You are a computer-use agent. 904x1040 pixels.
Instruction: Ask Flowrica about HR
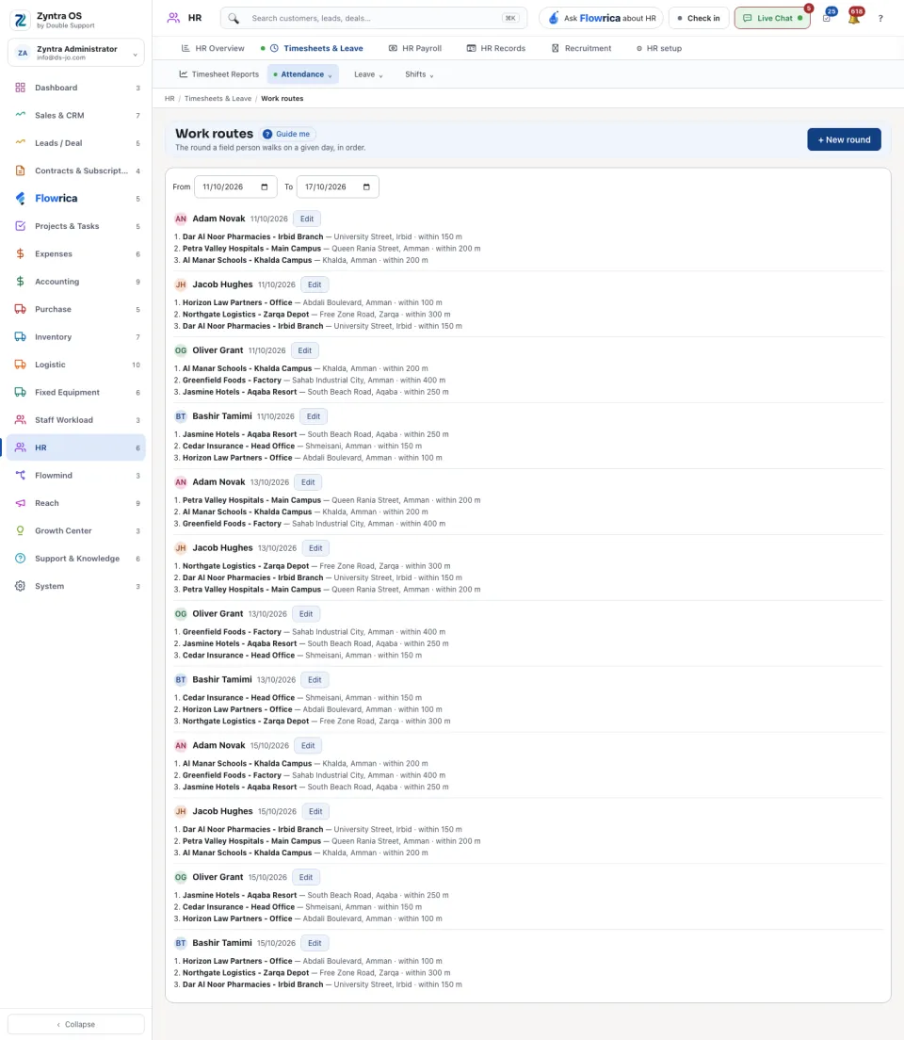coord(601,19)
